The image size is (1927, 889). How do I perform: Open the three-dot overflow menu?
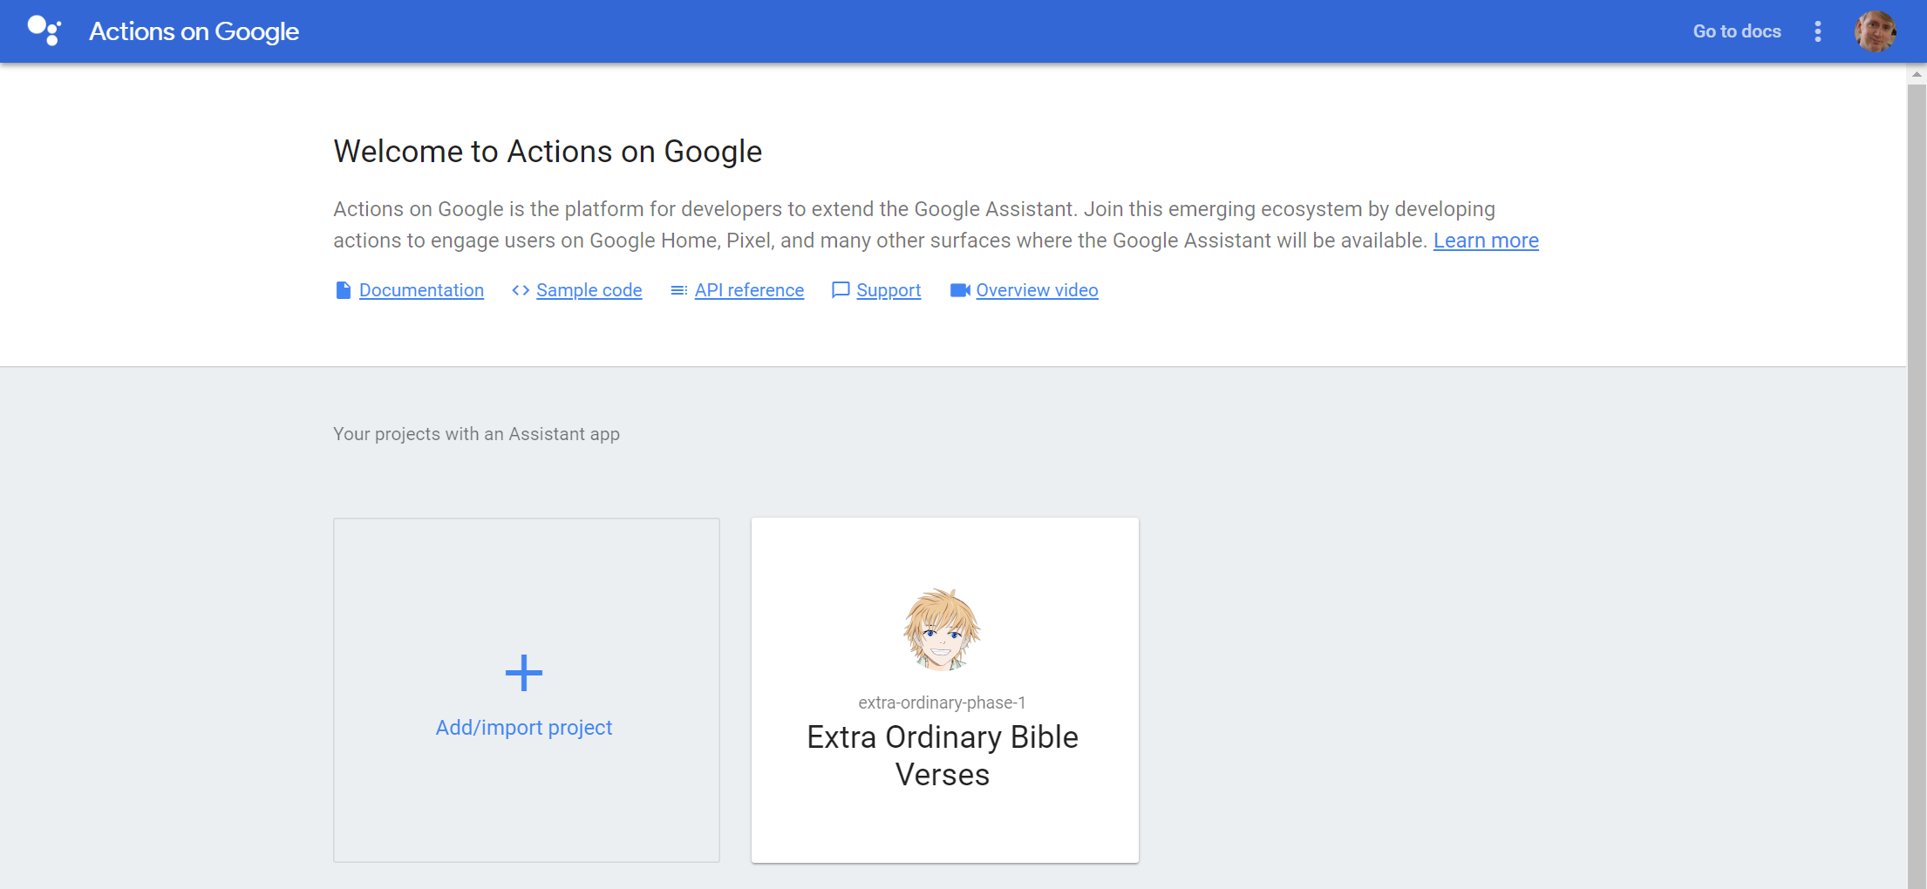(x=1817, y=31)
